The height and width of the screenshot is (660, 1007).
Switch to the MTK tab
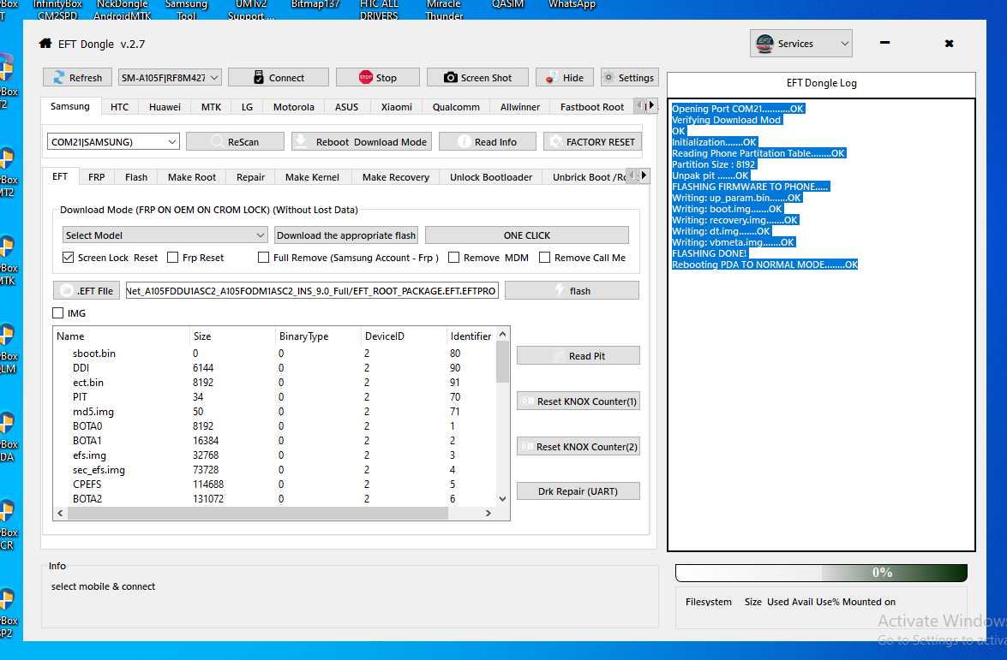212,107
